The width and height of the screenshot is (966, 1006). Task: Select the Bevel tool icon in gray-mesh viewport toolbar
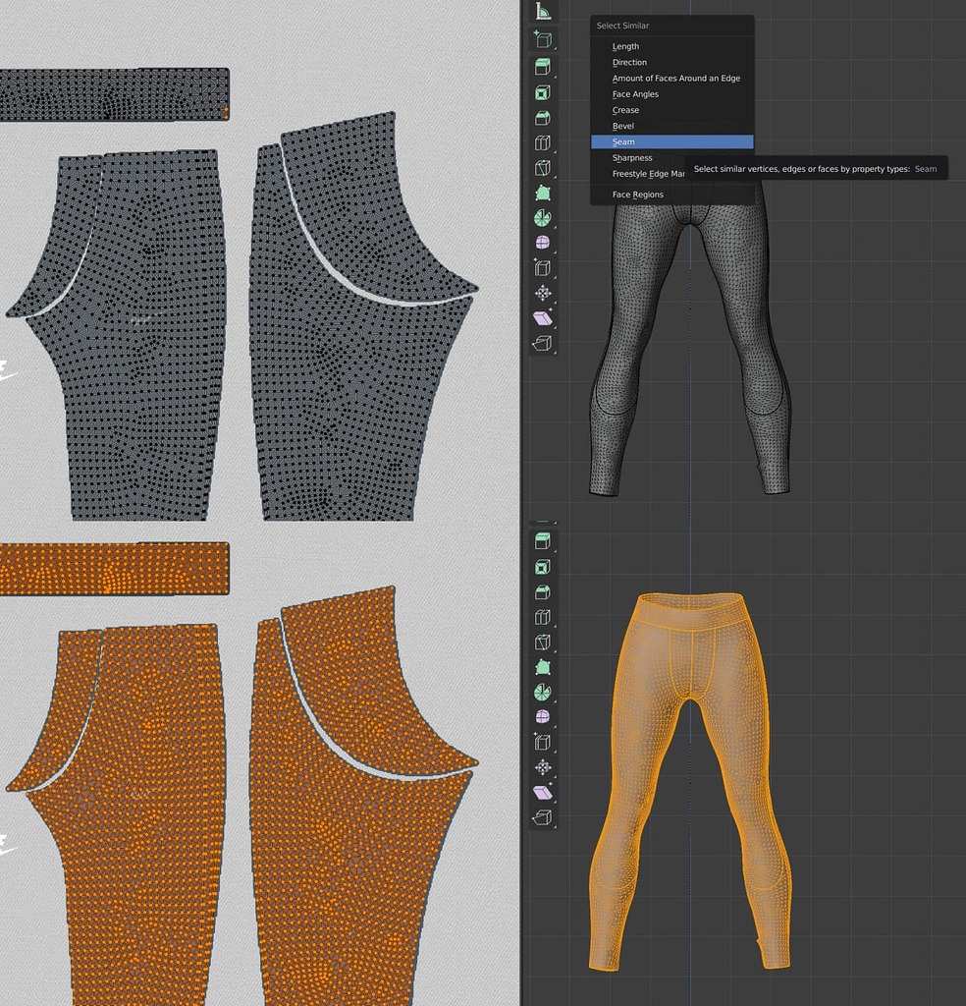pos(543,118)
